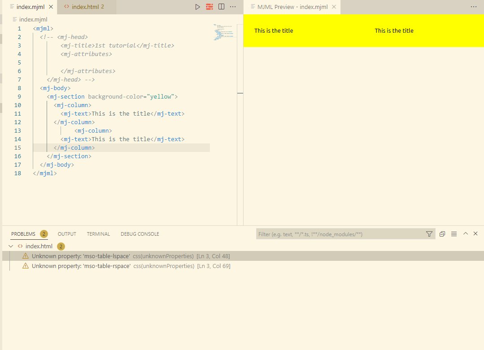Open the OUTPUT panel tab
This screenshot has height=350, width=484.
coord(67,234)
